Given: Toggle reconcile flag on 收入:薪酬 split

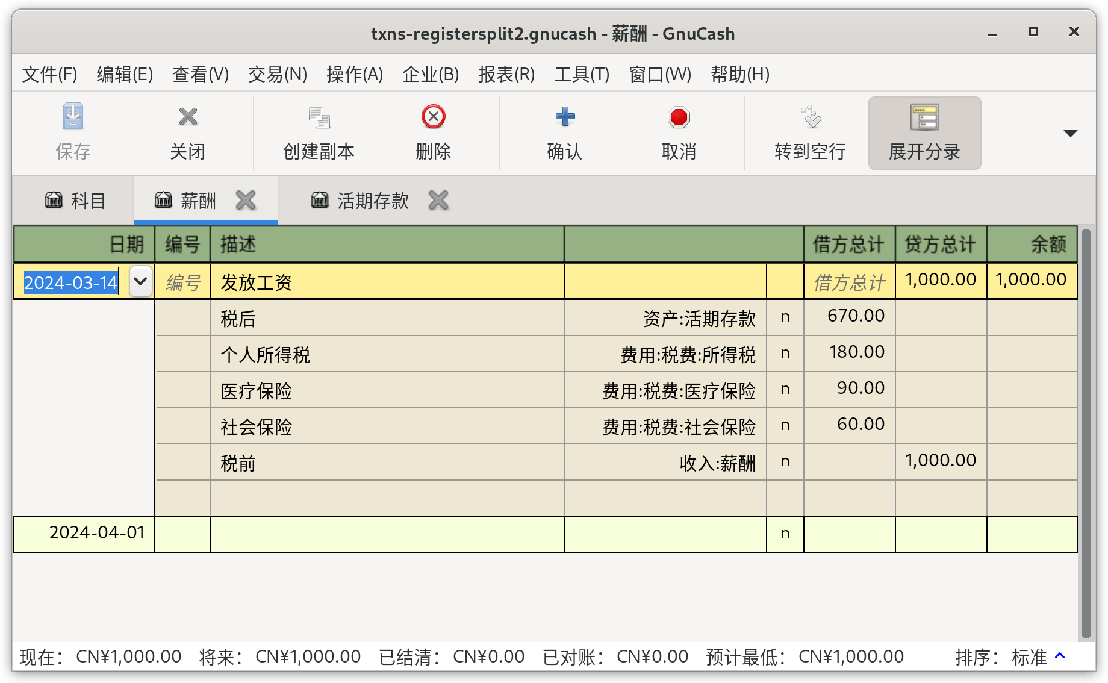Looking at the screenshot, I should coord(785,462).
